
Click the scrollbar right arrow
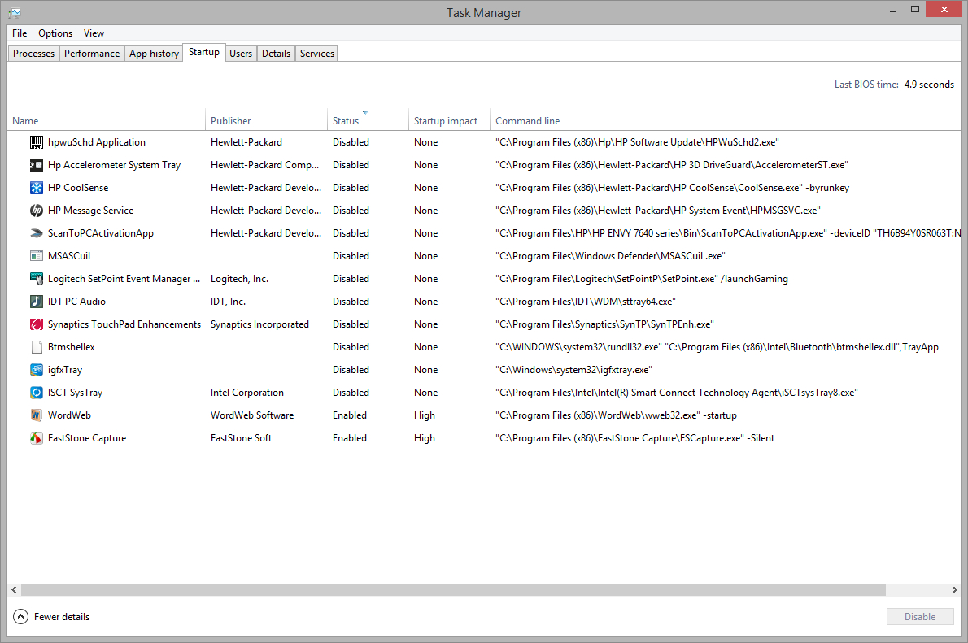click(x=954, y=590)
